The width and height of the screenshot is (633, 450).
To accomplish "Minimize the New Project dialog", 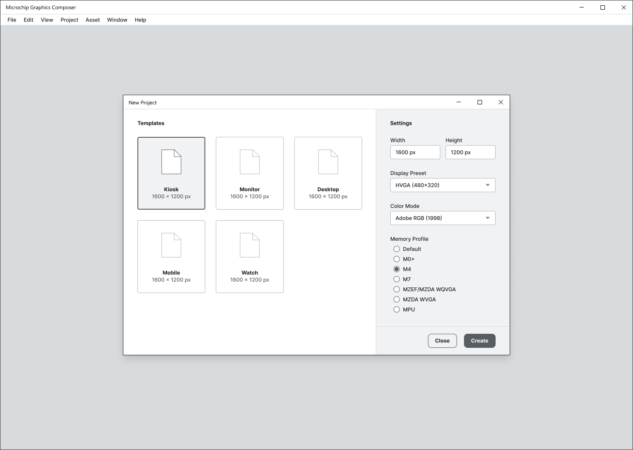I will tap(459, 102).
